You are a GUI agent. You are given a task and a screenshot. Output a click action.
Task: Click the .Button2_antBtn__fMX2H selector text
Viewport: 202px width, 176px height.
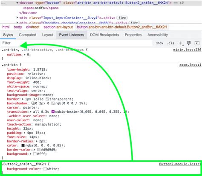(24, 164)
